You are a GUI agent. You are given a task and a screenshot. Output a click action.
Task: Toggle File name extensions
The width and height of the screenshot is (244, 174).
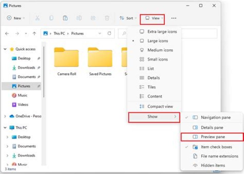(211, 156)
